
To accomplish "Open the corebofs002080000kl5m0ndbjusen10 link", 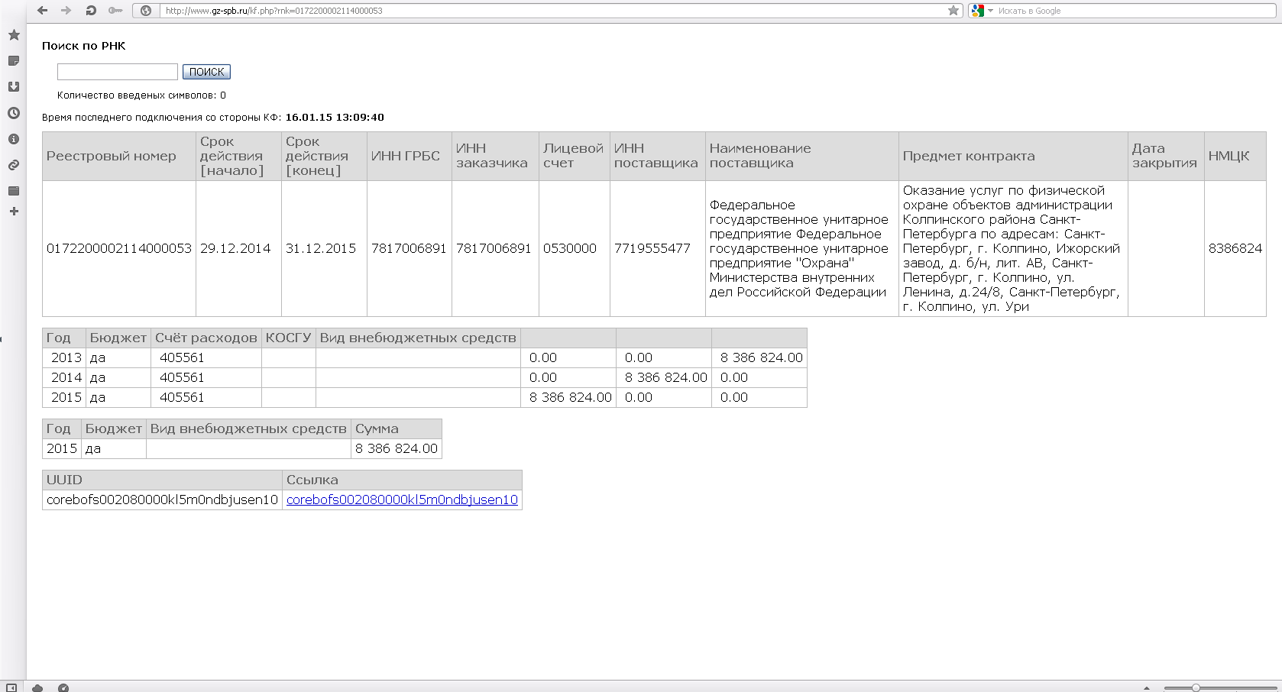I will 402,500.
